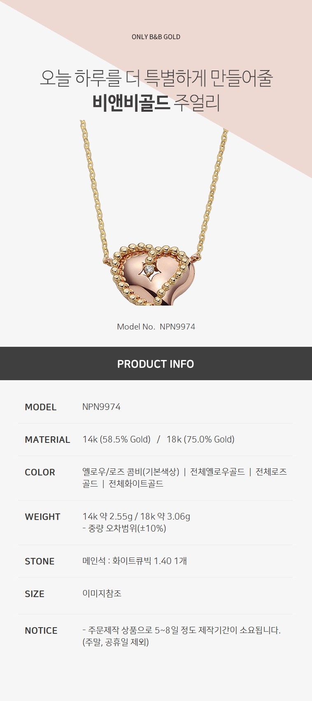Click the 전체화이트골드 color option text

coord(136,484)
